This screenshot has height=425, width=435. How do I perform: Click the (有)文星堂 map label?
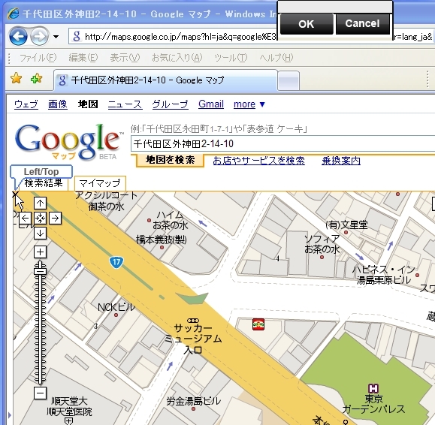(347, 225)
